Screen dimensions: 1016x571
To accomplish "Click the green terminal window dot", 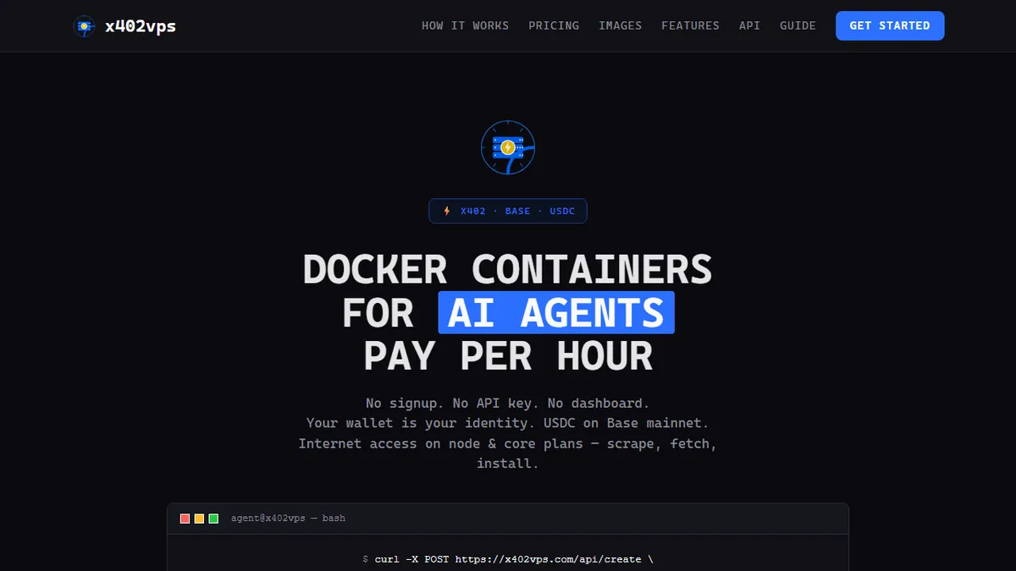I will [213, 519].
